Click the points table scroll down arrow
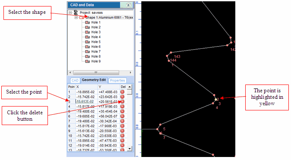291x160 pixels. [130, 148]
